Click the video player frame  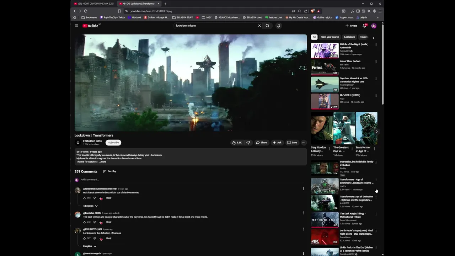(x=191, y=83)
